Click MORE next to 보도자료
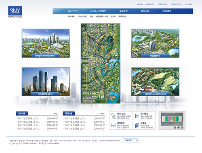This screenshot has height=153, width=202. (x=56, y=114)
